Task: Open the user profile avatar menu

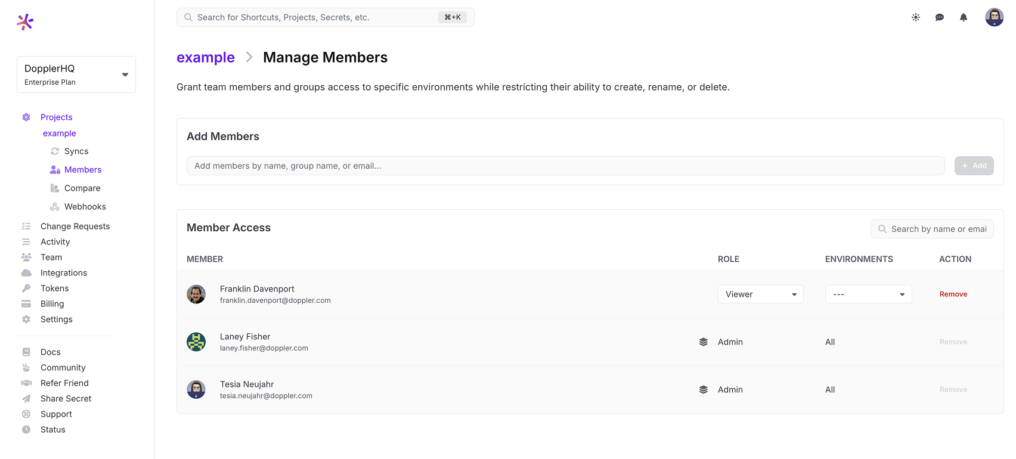Action: click(995, 17)
